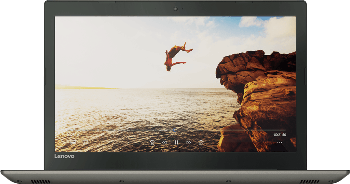Click the fast forward double-arrow button
Image resolution: width=350 pixels, height=184 pixels.
[x=188, y=142]
